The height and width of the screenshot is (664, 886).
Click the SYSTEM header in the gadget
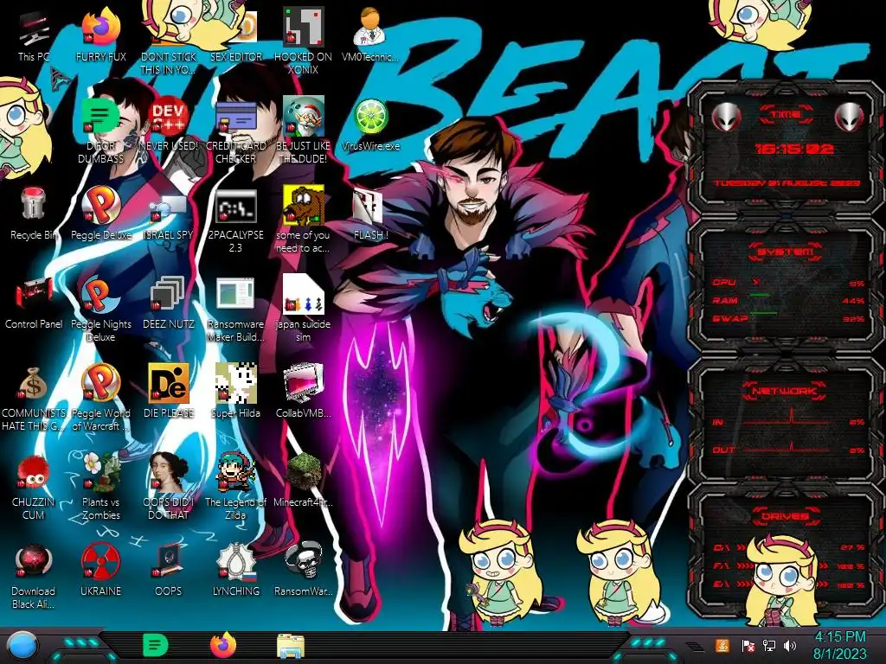point(786,252)
